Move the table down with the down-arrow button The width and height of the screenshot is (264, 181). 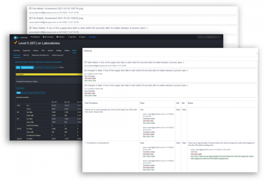[44, 93]
